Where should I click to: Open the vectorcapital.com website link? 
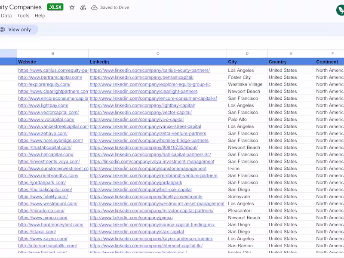tap(48, 112)
